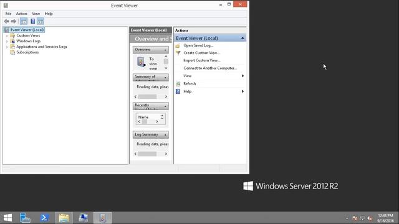Image resolution: width=399 pixels, height=224 pixels.
Task: Click the Log Summary scrollbar left arrow
Action: 135,154
